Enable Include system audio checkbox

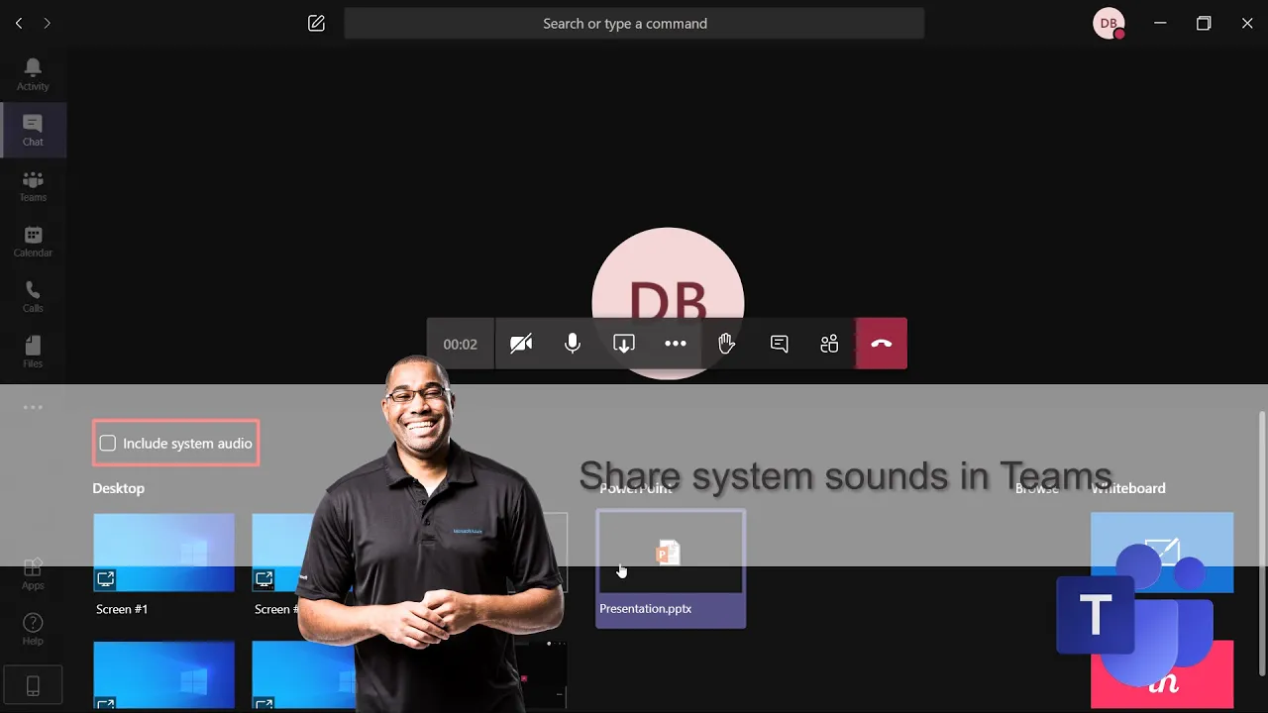click(108, 444)
